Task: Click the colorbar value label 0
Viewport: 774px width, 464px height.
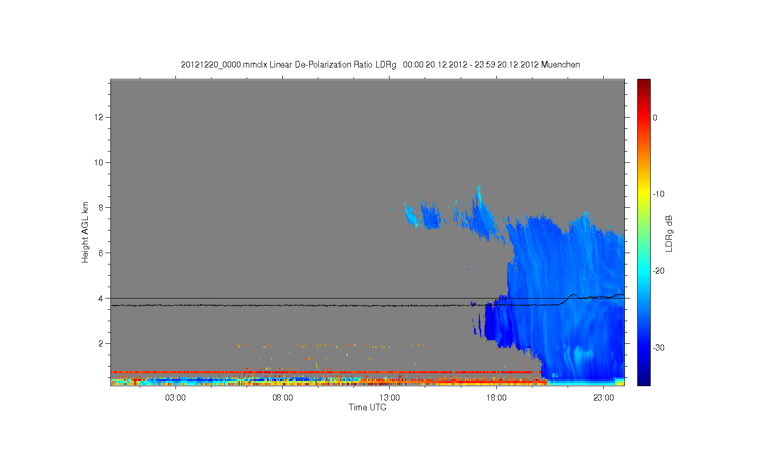Action: [x=655, y=118]
